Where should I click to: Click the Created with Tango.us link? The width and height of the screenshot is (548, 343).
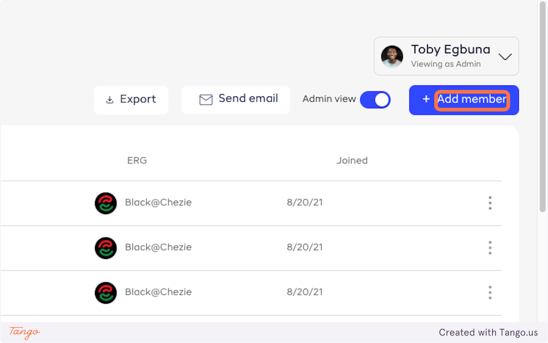[488, 332]
